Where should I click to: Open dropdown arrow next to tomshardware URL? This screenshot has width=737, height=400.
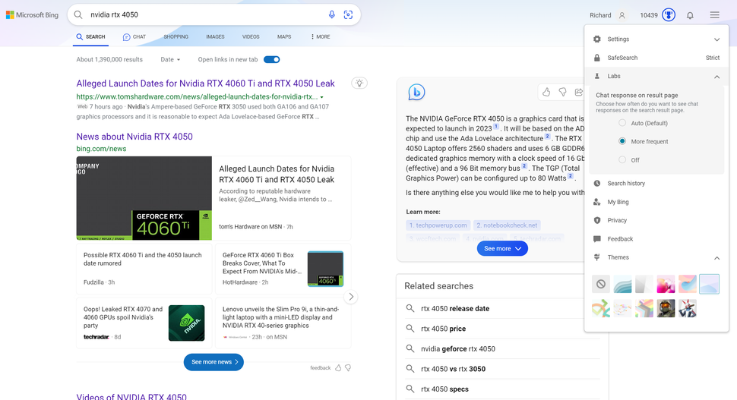click(322, 97)
